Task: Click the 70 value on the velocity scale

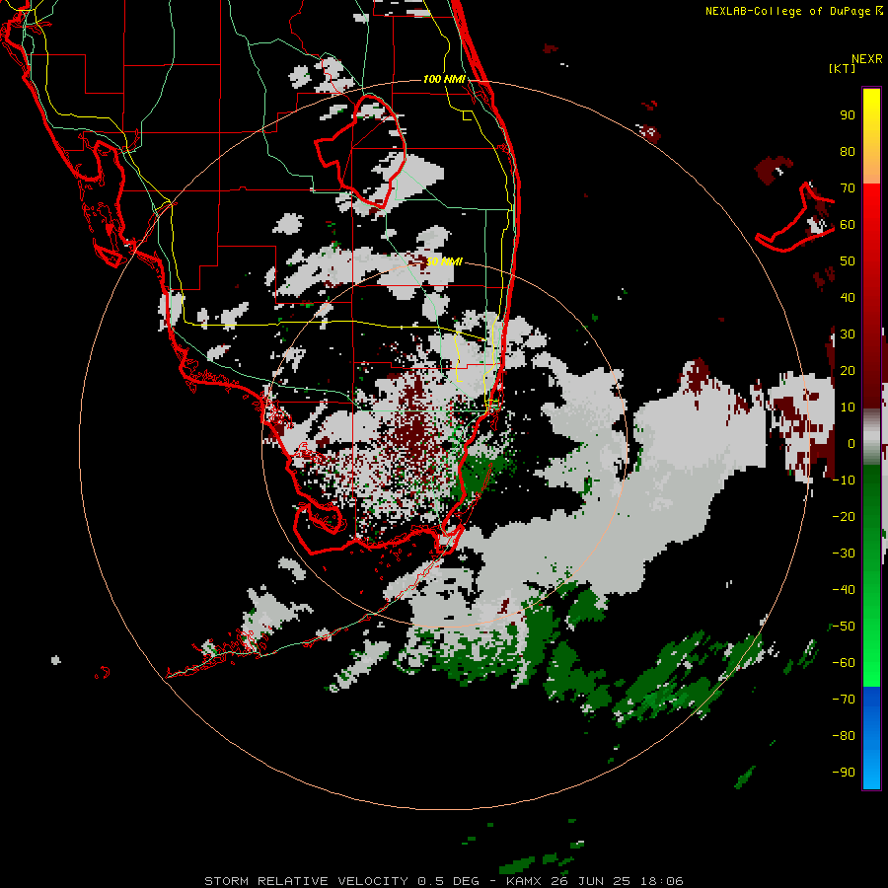Action: [848, 188]
